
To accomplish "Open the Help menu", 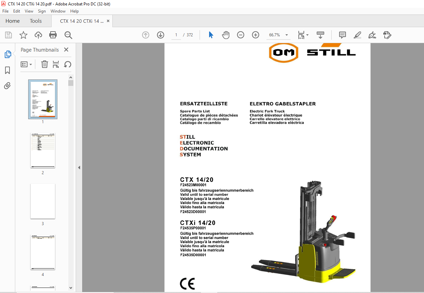I will point(74,11).
